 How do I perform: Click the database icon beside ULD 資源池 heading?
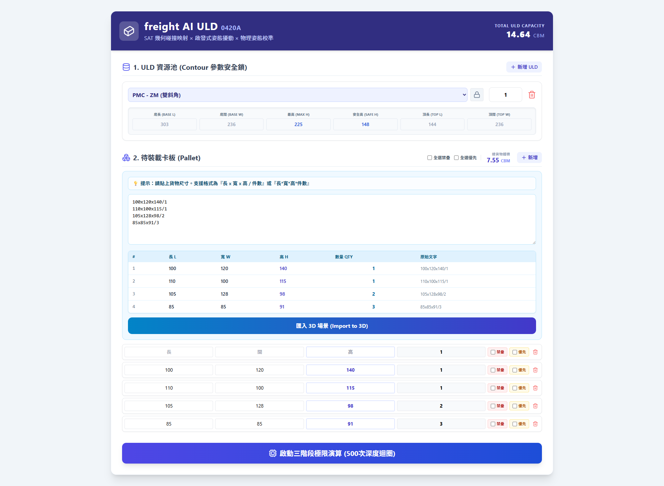click(126, 67)
